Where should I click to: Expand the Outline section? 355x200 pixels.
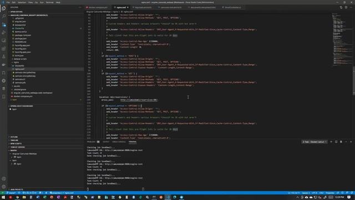pyautogui.click(x=14, y=137)
